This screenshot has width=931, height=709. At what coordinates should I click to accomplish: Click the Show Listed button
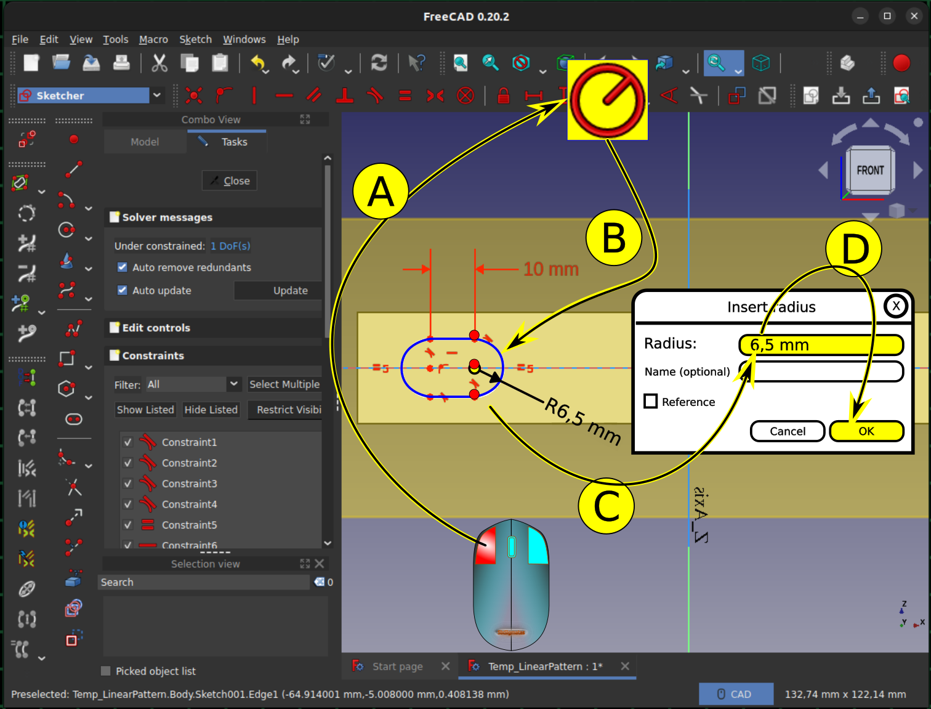click(145, 410)
